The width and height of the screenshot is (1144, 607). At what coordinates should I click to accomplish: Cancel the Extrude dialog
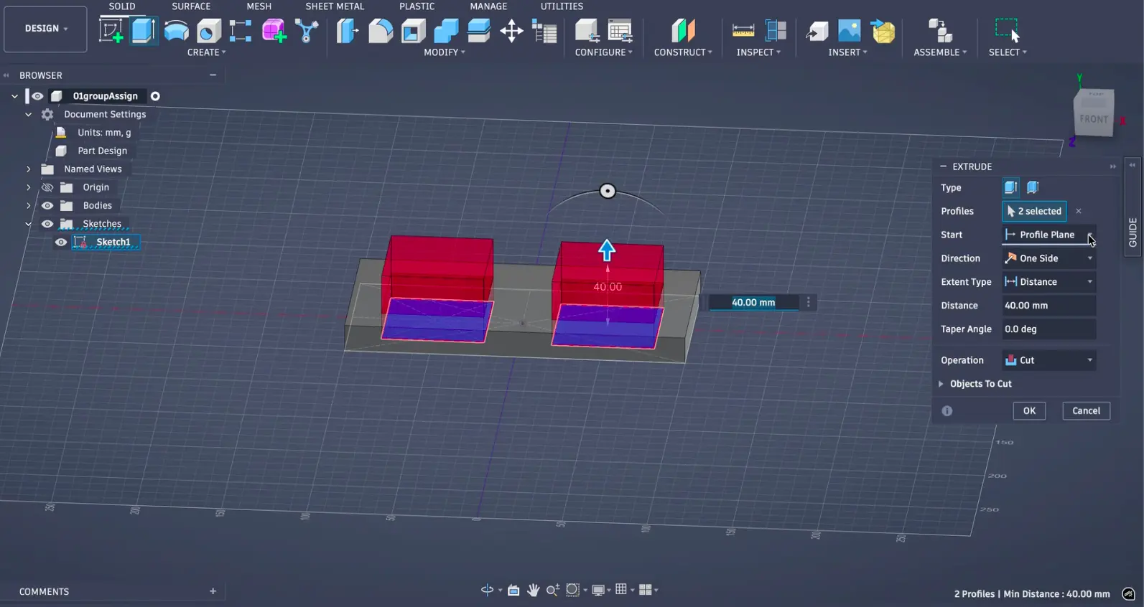tap(1086, 411)
